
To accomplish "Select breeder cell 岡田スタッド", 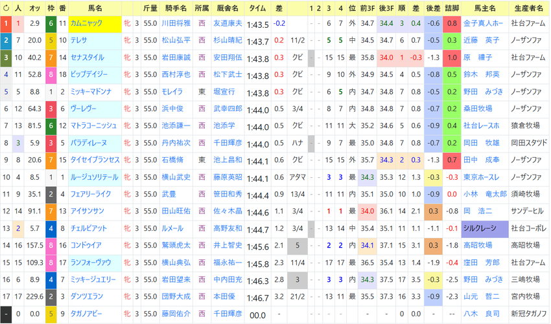I will point(529,143).
